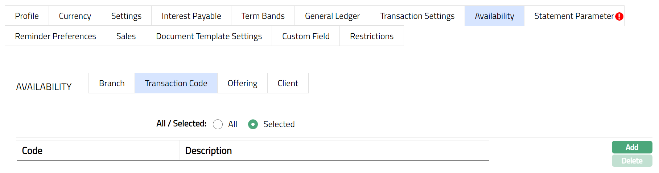
Task: View the Term Bands tab
Action: point(263,16)
